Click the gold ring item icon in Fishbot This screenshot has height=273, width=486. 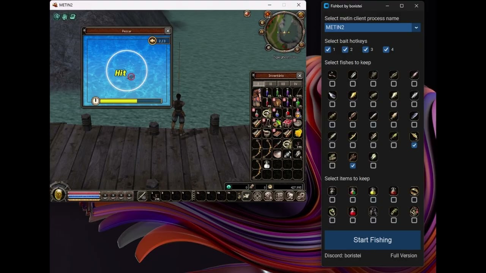point(414,191)
